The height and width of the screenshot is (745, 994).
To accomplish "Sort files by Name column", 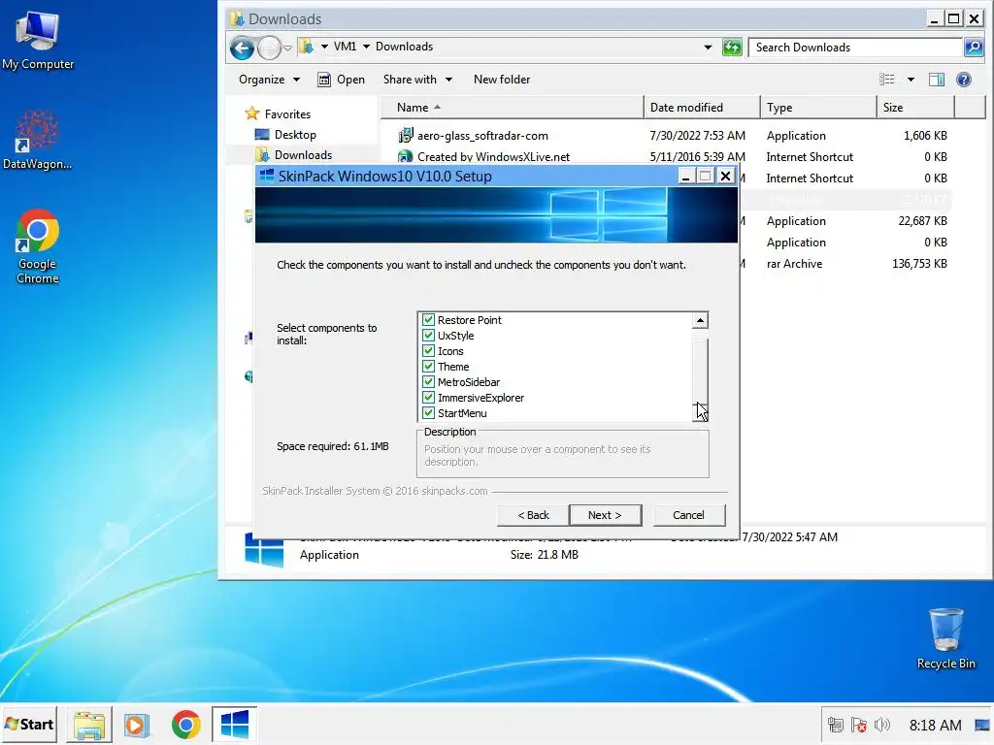I will (x=513, y=107).
